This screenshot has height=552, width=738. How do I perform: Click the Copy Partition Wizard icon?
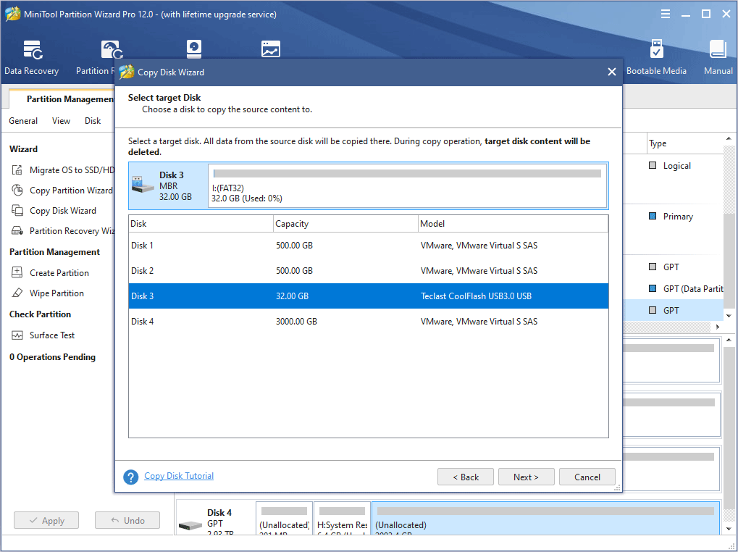(17, 190)
